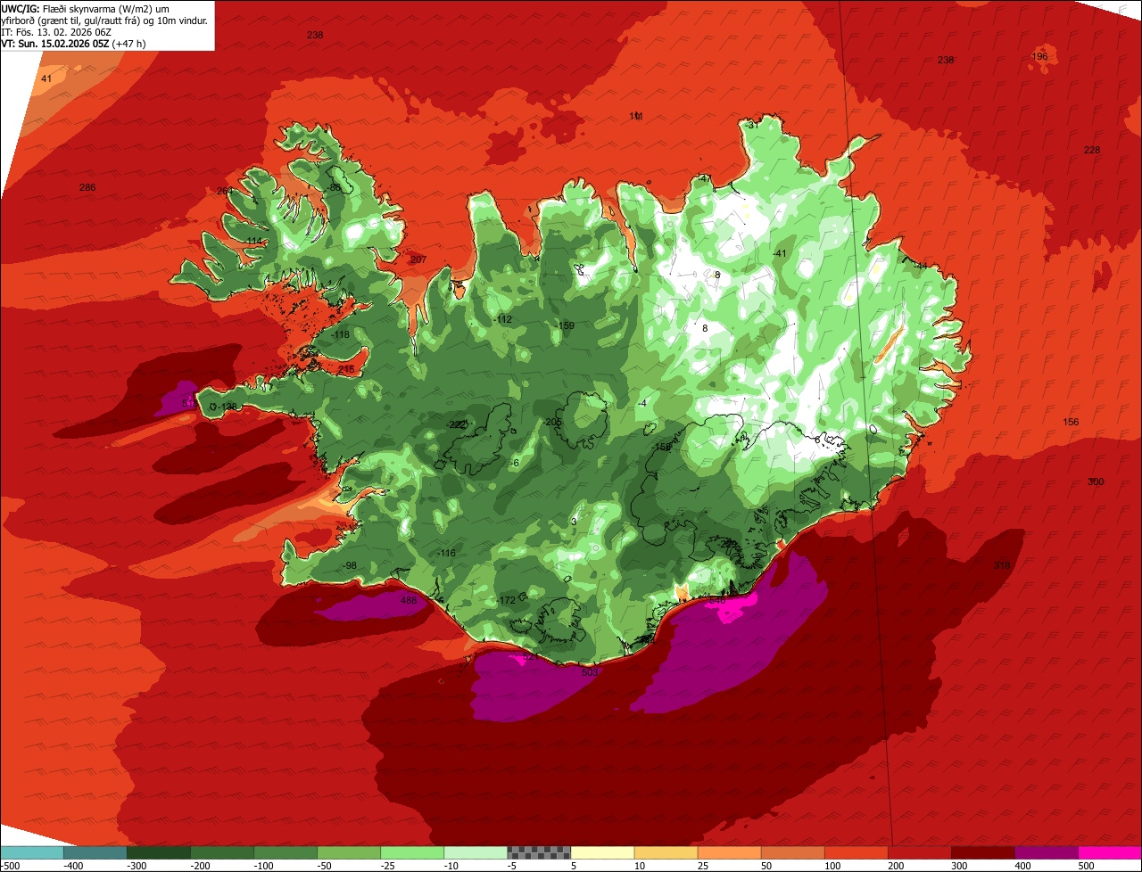Click the map value 563 off the south coast
This screenshot has width=1142, height=872.
(x=590, y=672)
